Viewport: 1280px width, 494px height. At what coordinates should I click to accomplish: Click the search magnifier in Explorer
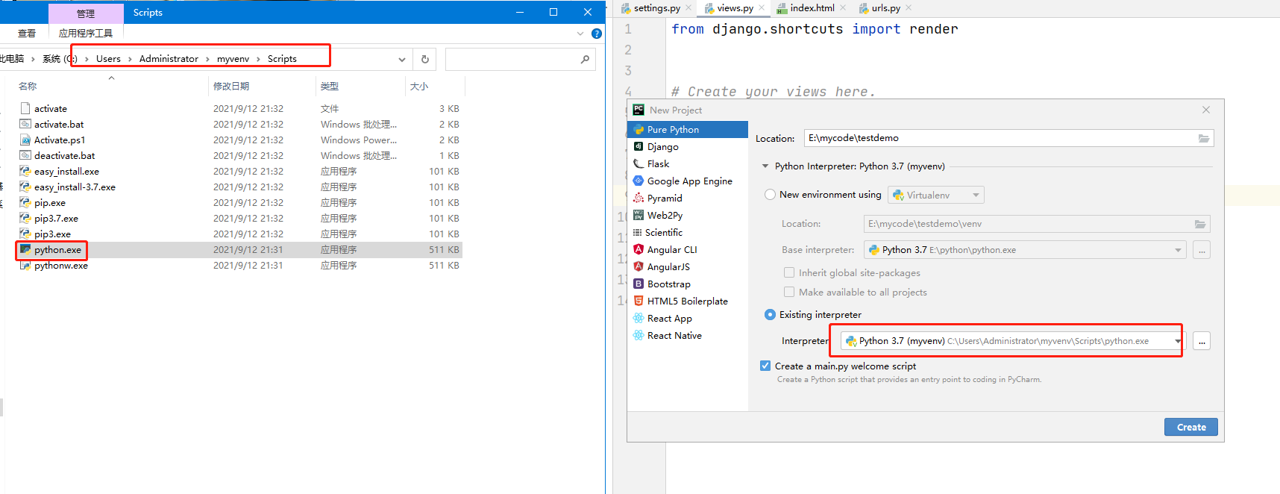click(585, 59)
